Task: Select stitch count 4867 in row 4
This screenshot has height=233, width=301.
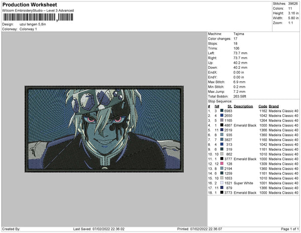Action: (228, 125)
